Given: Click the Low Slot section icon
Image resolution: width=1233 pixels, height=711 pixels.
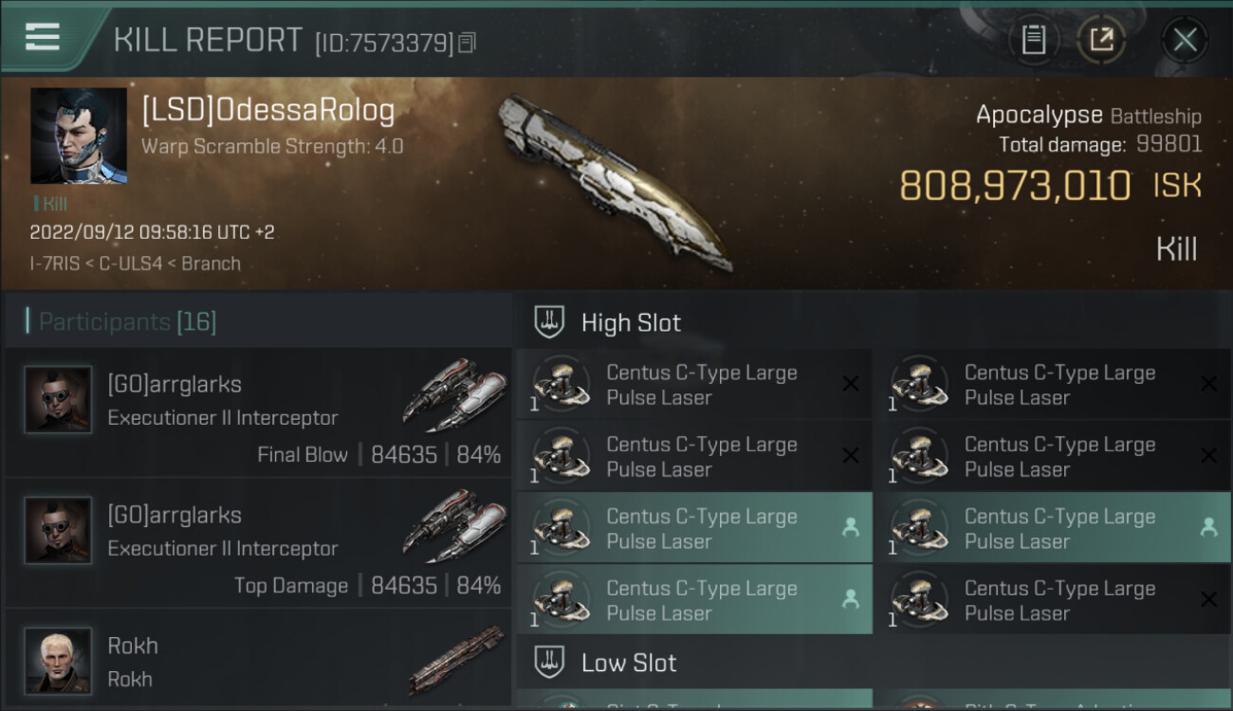Looking at the screenshot, I should pyautogui.click(x=550, y=662).
